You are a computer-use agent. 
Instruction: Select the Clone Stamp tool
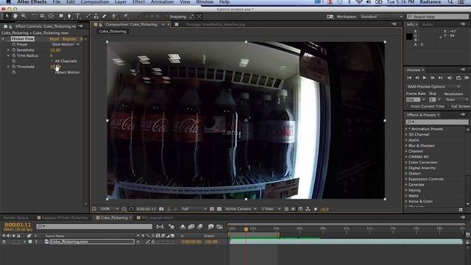96,16
